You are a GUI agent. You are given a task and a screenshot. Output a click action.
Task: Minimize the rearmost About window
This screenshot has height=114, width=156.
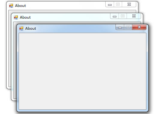click(110, 4)
